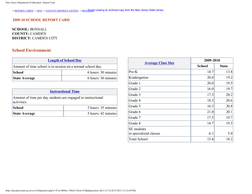
Task: Click Pre-K state value 13.8
Action: pos(229,72)
